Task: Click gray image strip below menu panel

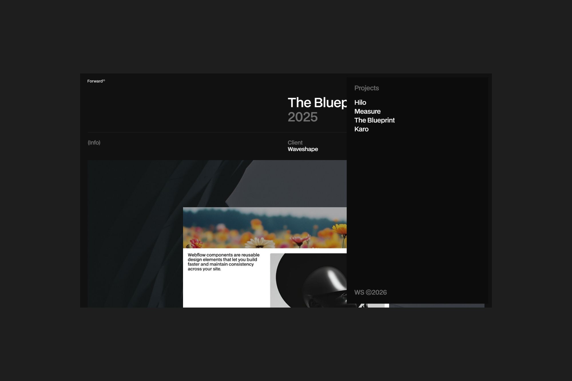Action: coord(437,306)
